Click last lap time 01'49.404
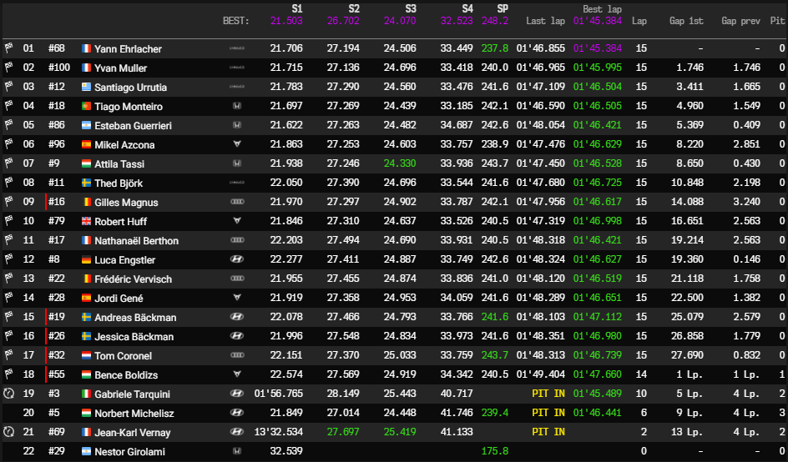Image resolution: width=788 pixels, height=462 pixels. (541, 374)
